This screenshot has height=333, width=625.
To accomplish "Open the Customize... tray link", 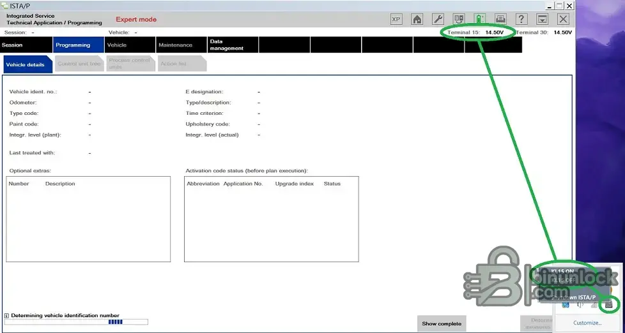I will (x=587, y=323).
